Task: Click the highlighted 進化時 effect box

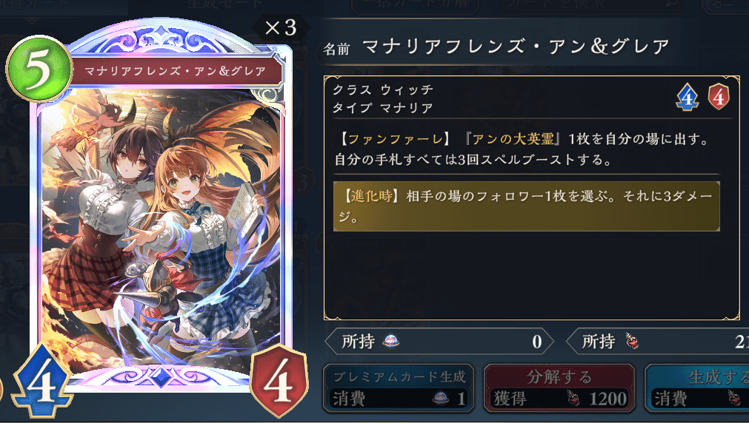Action: (x=527, y=206)
